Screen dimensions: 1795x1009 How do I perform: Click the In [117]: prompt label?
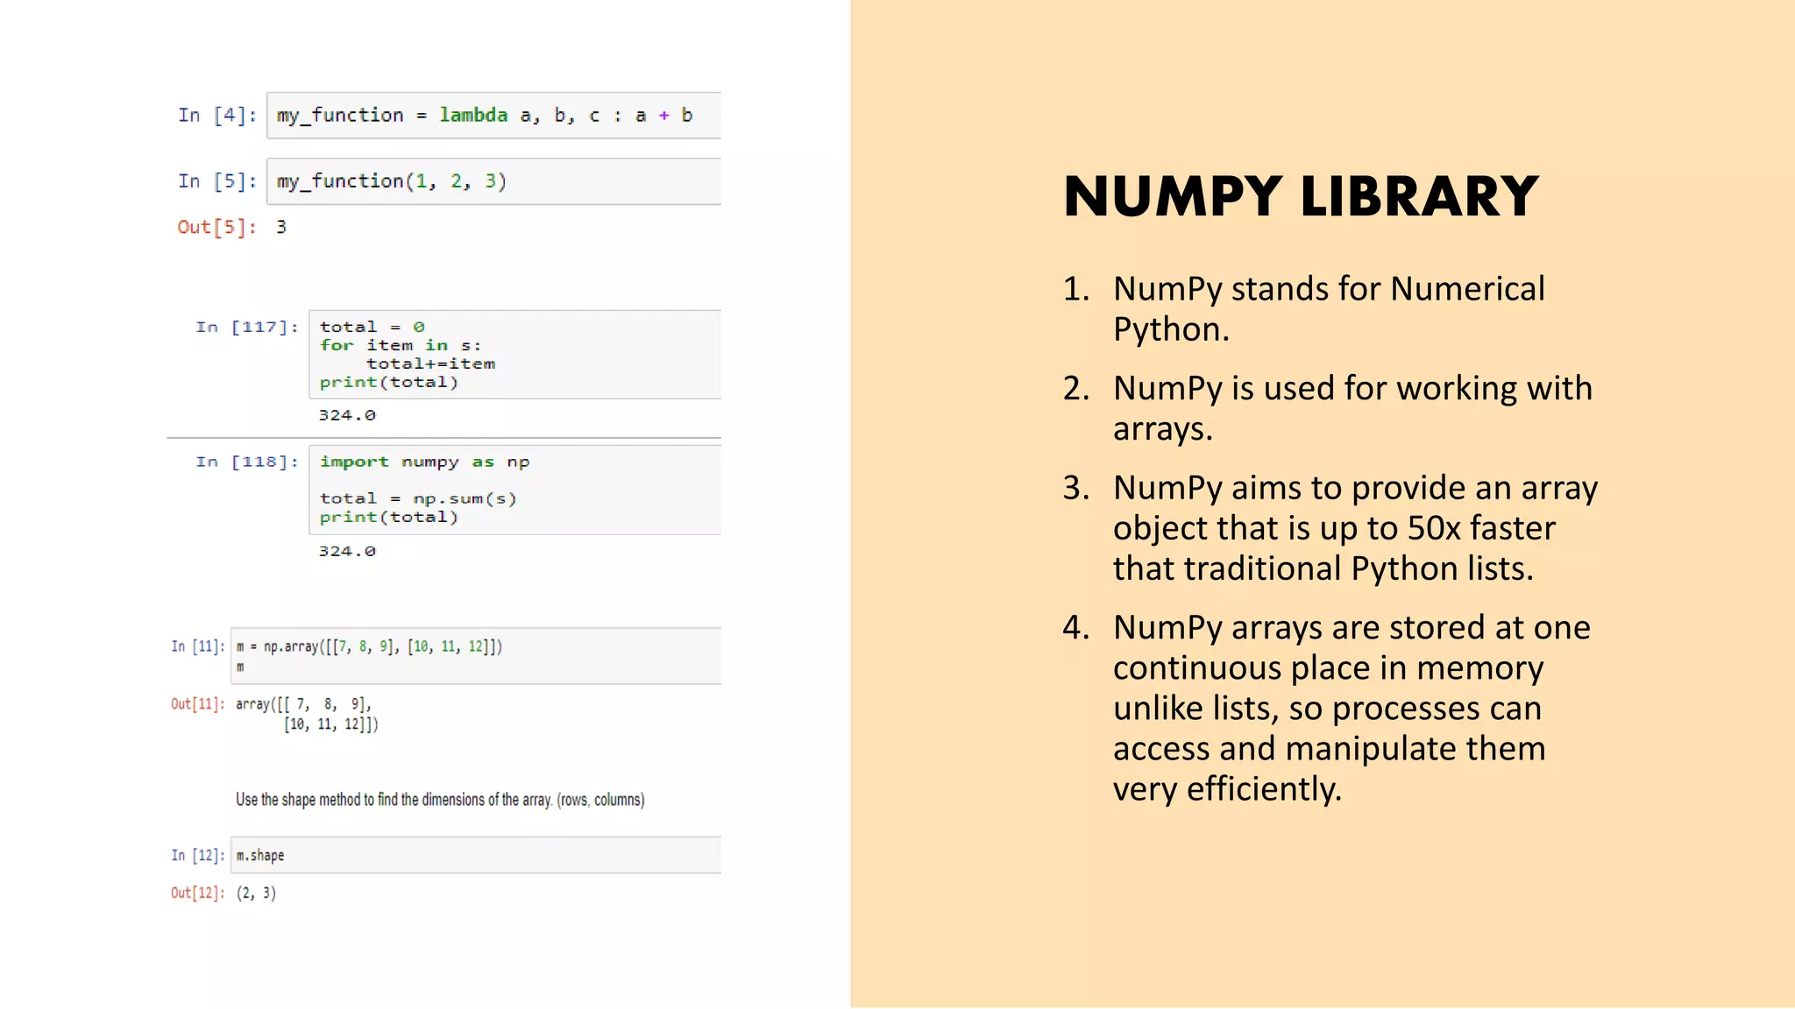click(x=247, y=328)
